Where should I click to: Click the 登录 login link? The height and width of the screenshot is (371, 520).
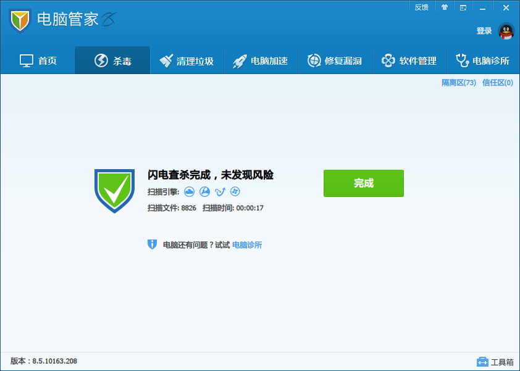click(x=484, y=31)
